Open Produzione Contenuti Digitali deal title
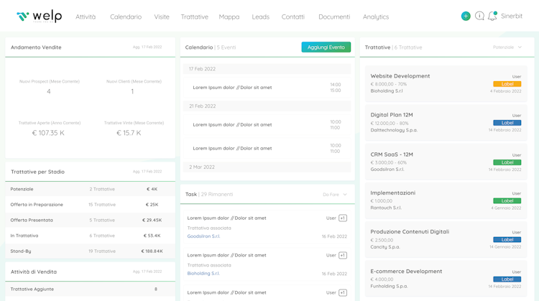Screen dimensions: 539x301 (410, 231)
